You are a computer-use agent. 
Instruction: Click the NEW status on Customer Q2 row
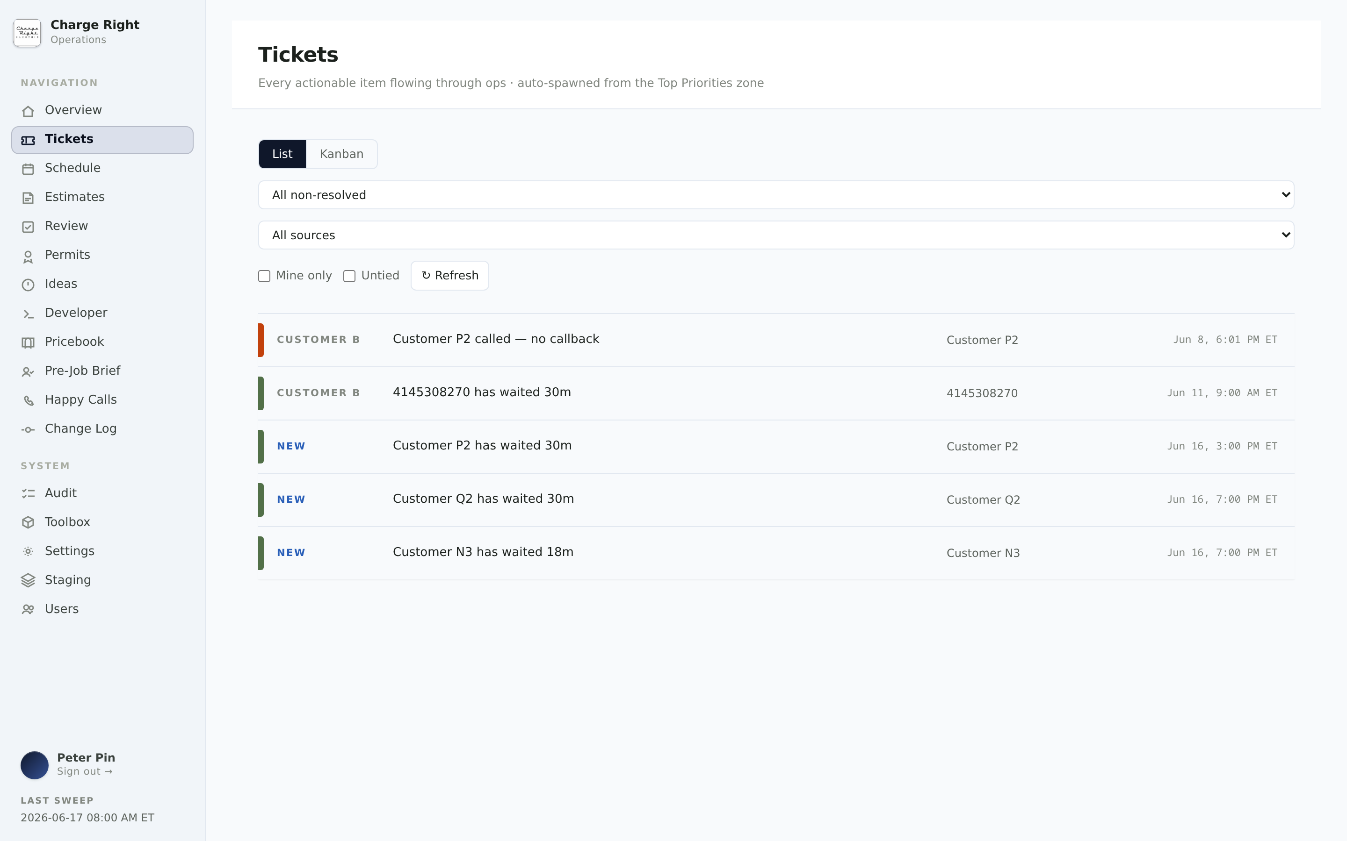291,499
